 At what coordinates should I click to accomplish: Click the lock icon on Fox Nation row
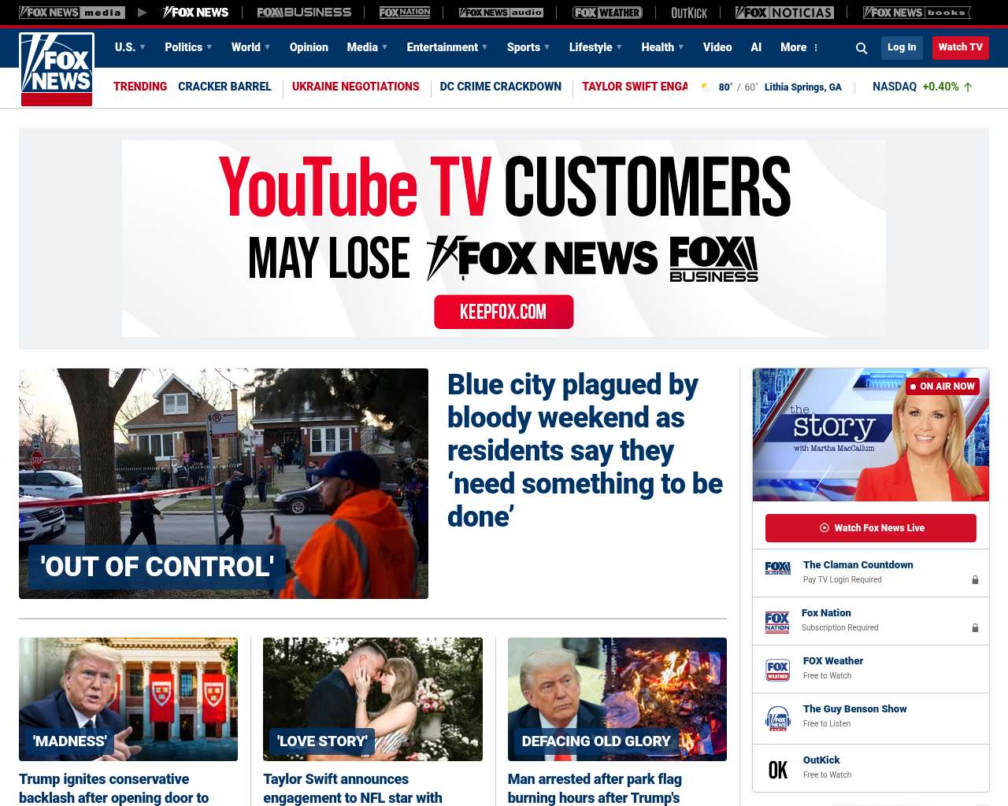[x=975, y=627]
